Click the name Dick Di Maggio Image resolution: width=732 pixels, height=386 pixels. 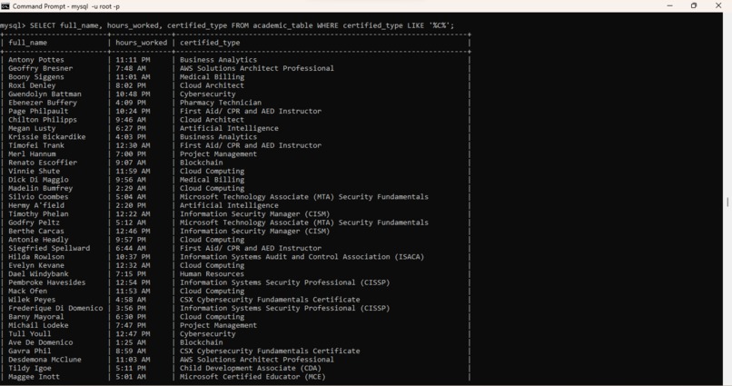click(x=38, y=180)
